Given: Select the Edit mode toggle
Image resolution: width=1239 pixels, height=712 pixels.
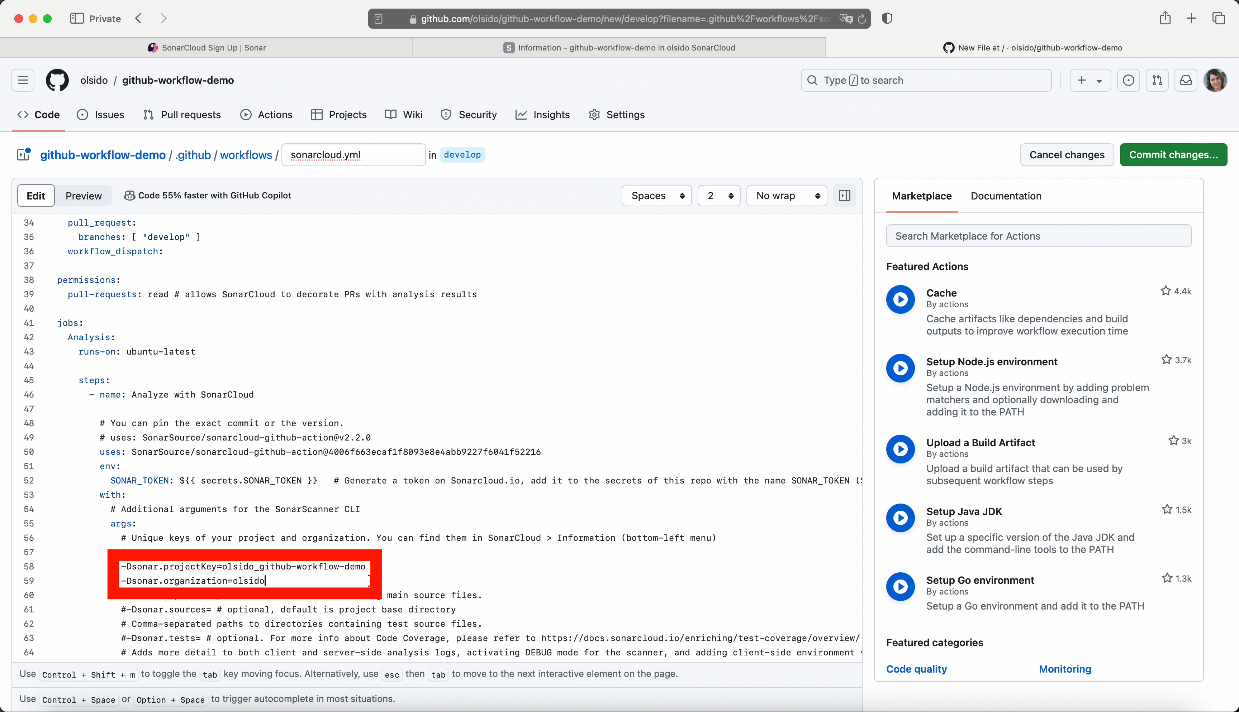Looking at the screenshot, I should point(36,196).
